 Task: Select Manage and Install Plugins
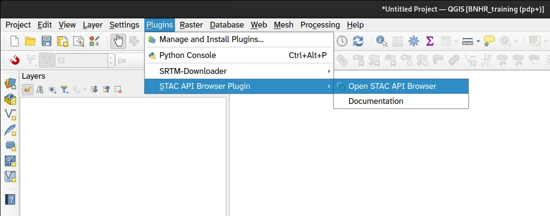coord(211,39)
